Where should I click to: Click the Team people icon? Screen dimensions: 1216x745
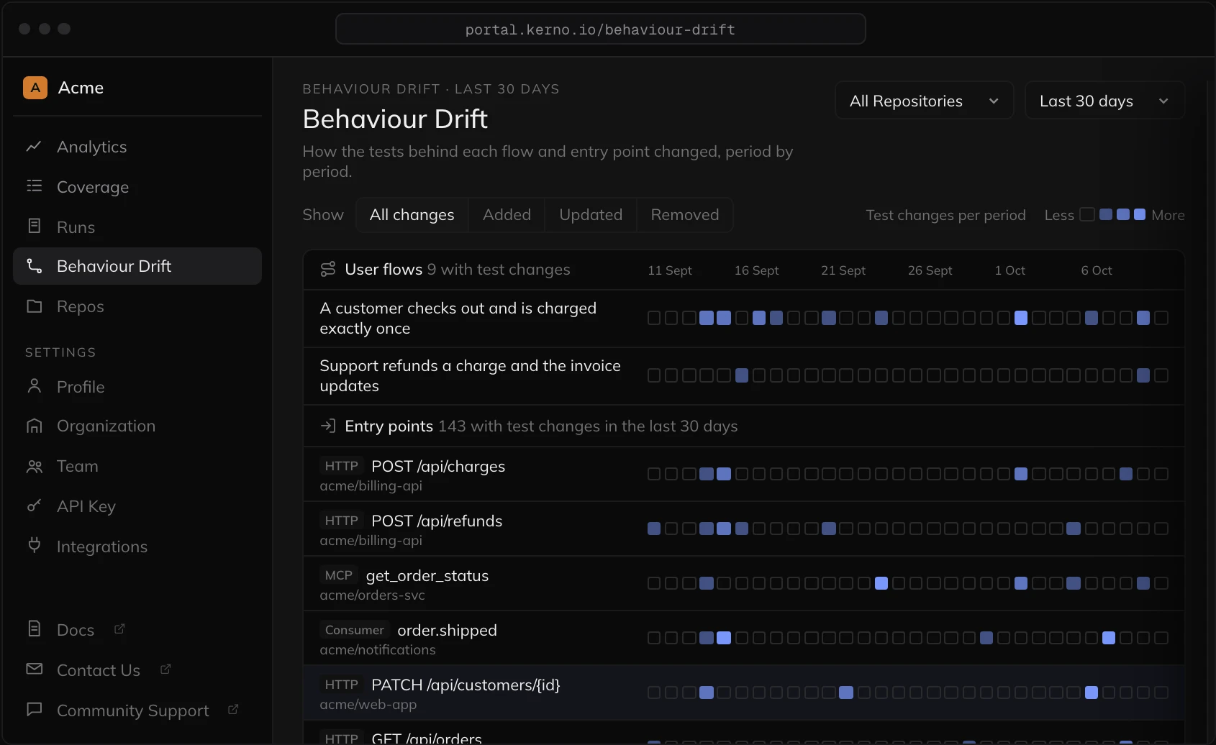coord(34,467)
